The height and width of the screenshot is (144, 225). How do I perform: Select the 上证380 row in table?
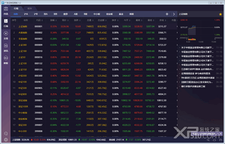coord(94,45)
